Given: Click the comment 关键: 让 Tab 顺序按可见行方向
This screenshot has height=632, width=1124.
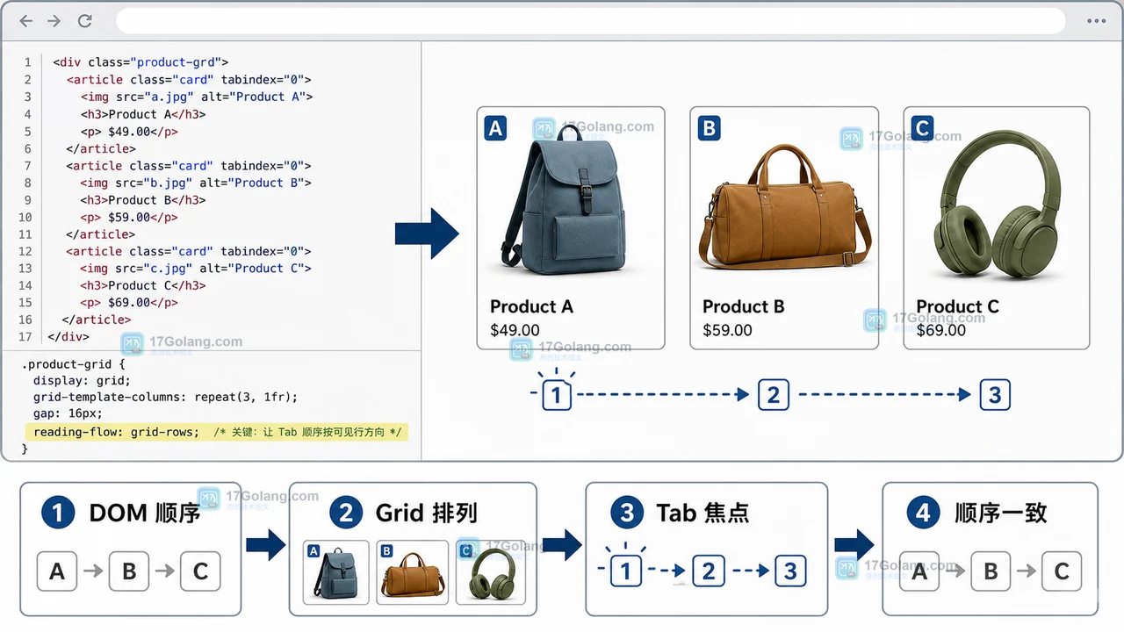Looking at the screenshot, I should coord(307,433).
